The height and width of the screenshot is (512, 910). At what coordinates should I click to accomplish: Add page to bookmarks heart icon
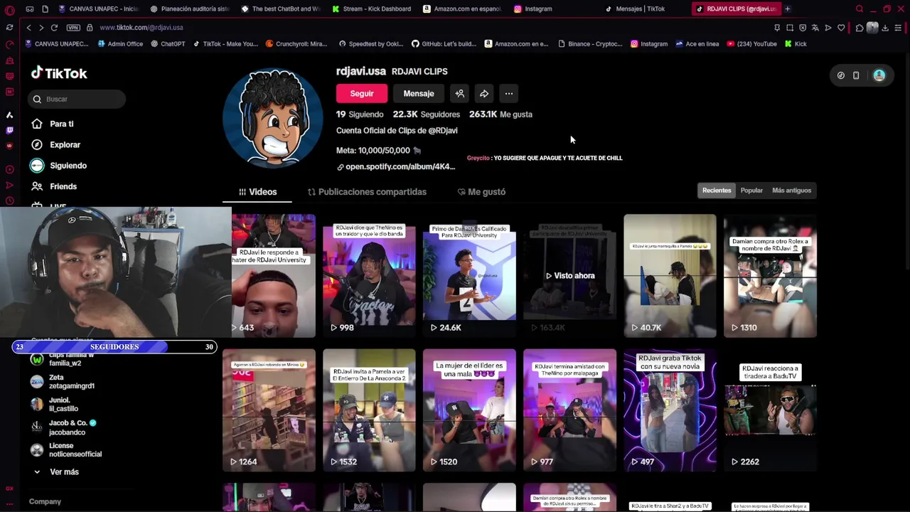point(841,28)
